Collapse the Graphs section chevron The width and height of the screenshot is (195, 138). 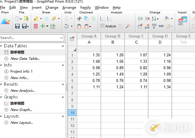(1, 97)
